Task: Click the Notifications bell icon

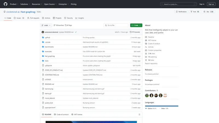Action: point(177,12)
